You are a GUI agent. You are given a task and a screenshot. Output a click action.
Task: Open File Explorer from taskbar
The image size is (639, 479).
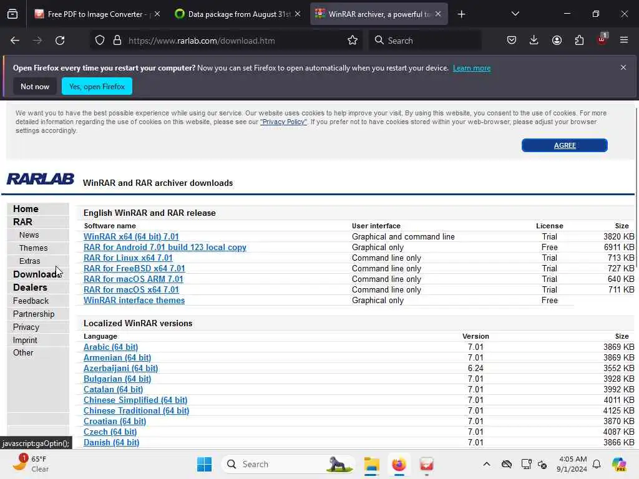[372, 464]
